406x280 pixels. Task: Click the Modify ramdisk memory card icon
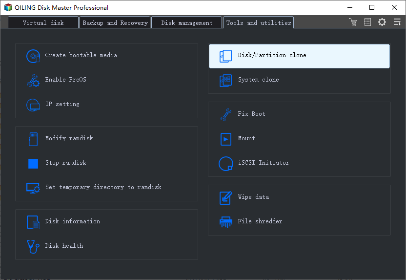33,139
